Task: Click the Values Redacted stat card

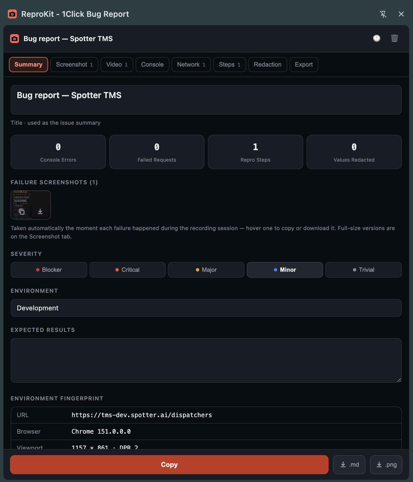Action: click(x=354, y=152)
